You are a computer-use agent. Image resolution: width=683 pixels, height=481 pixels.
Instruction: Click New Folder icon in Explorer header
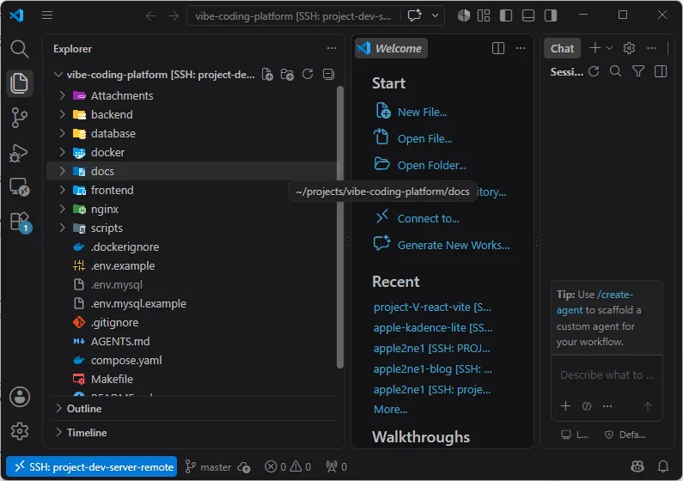[287, 75]
